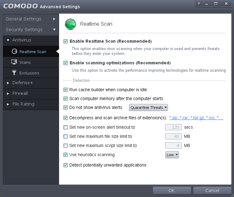Click the Realtime Scan clock icon in sidebar

point(14,51)
